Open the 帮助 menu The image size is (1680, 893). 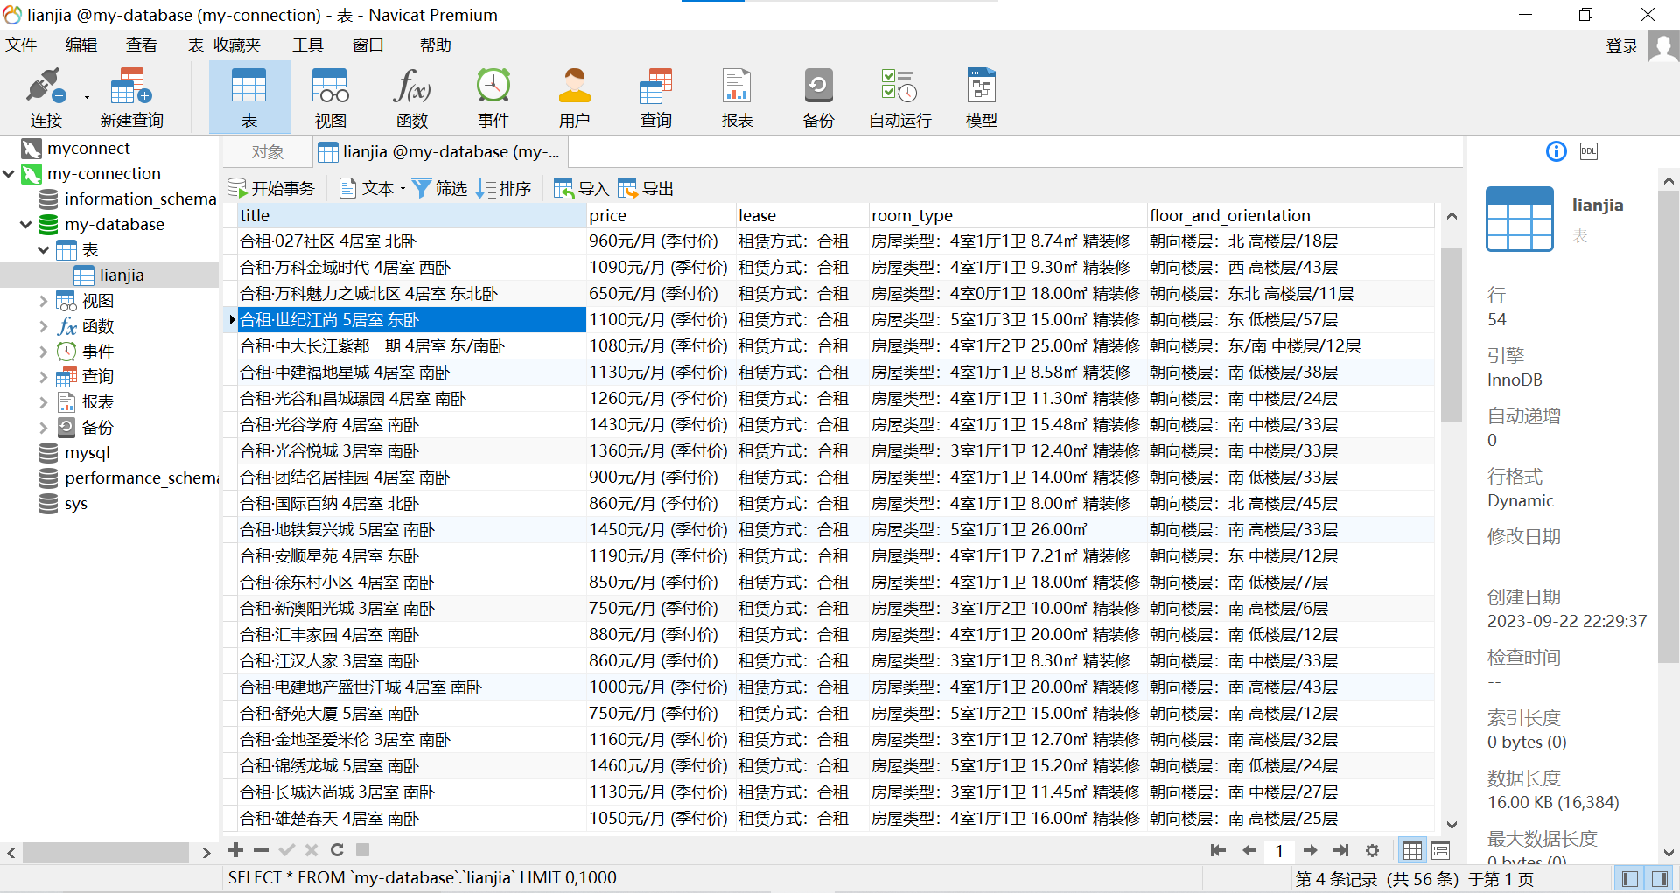click(436, 45)
